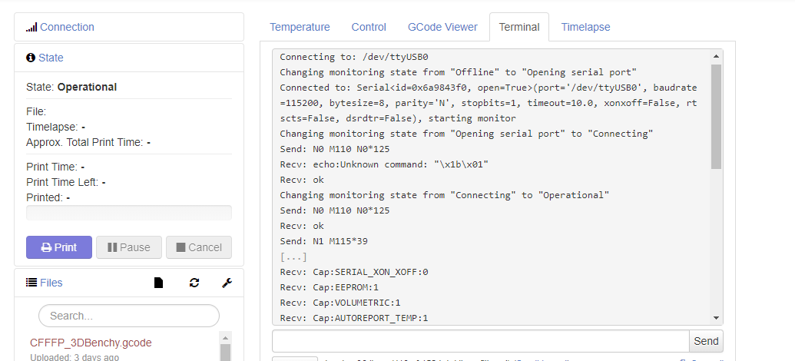
Task: Open the Timelapse tab
Action: click(585, 27)
